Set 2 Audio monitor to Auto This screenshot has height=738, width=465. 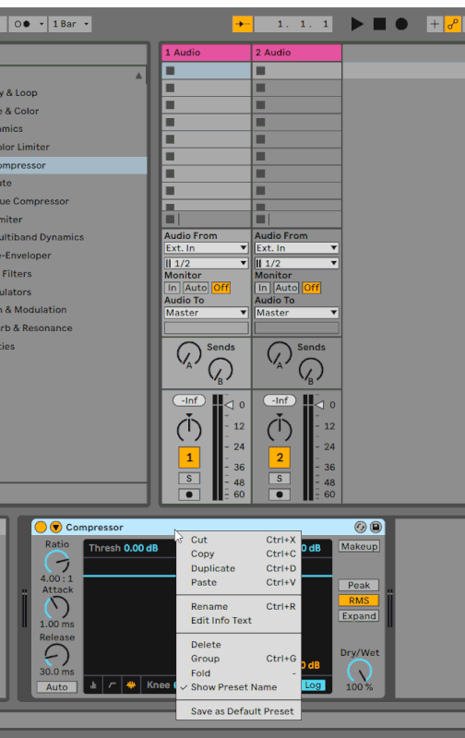tap(286, 288)
